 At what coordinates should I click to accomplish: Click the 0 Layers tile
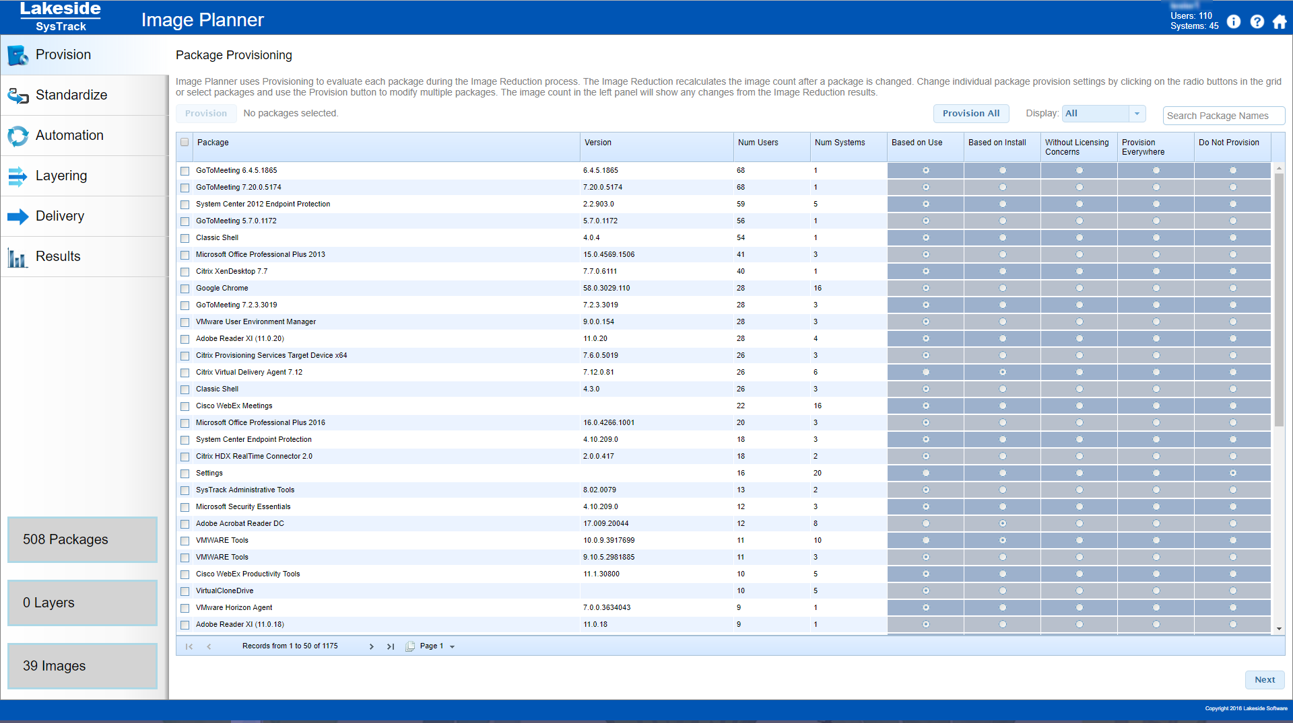coord(82,603)
